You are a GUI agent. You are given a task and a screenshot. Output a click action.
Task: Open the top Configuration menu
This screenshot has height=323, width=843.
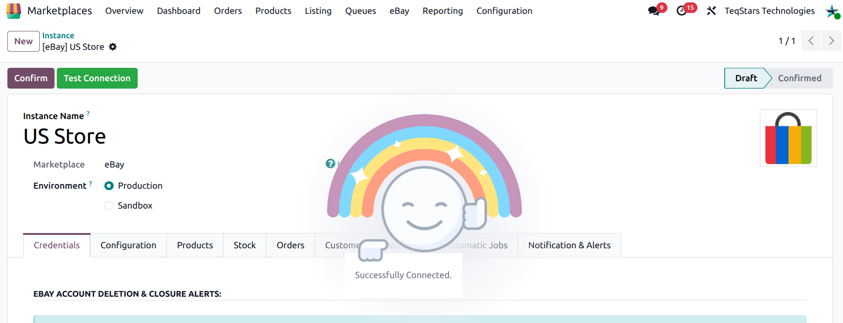pyautogui.click(x=504, y=11)
